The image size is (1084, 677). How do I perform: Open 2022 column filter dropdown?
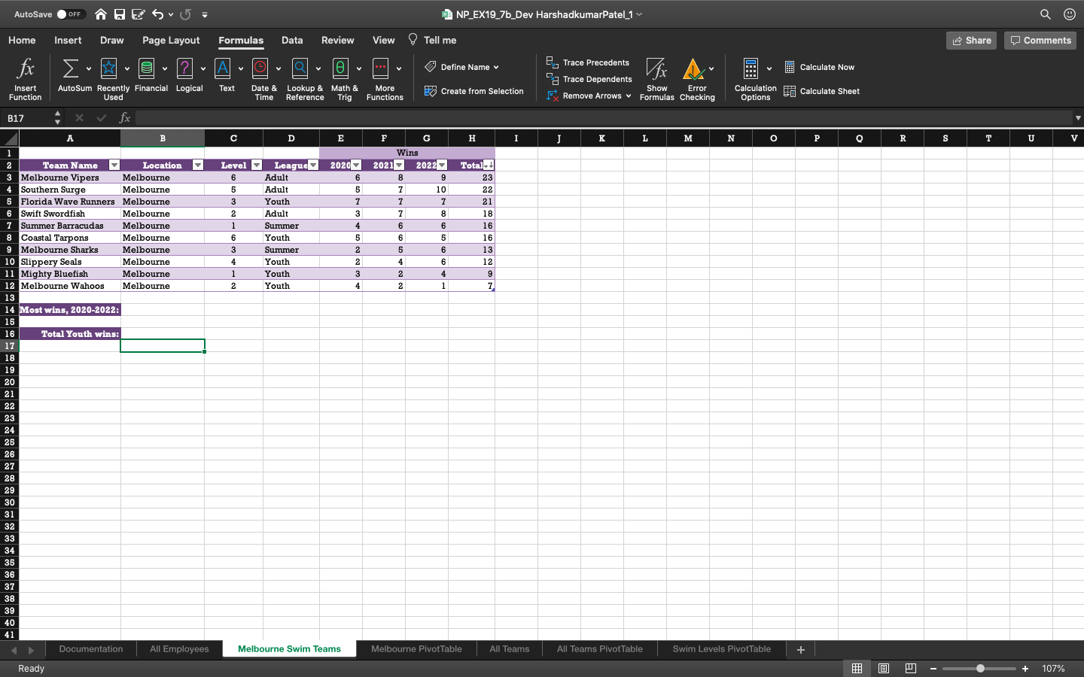tap(442, 165)
